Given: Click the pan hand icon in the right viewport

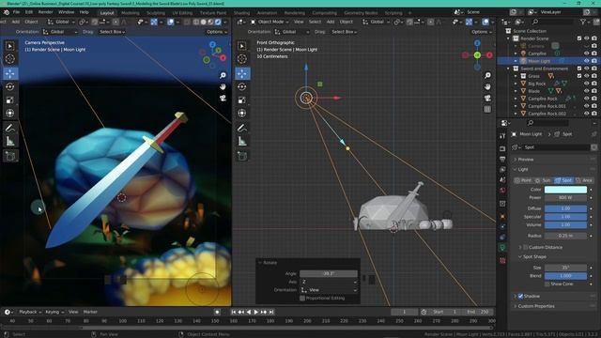Looking at the screenshot, I should click(487, 87).
